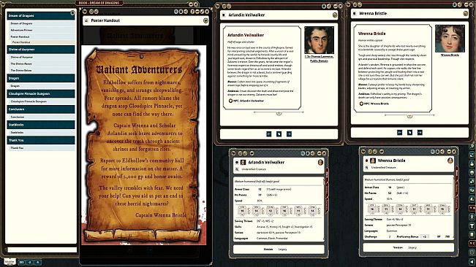
Task: Collapse the Thank You chapter header
Action: click(x=41, y=141)
